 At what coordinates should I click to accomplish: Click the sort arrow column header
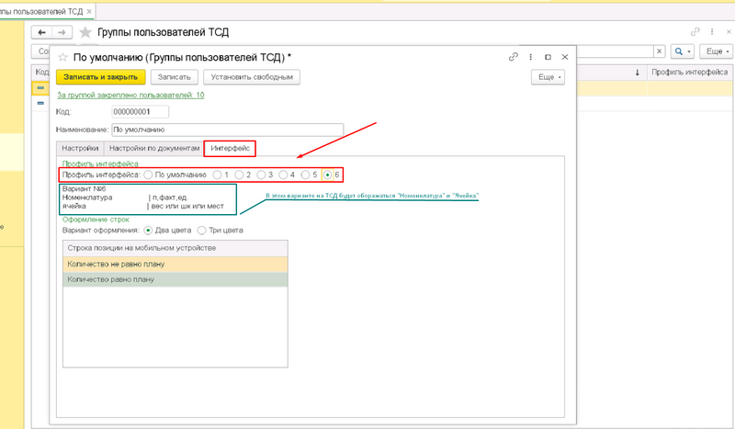click(637, 72)
